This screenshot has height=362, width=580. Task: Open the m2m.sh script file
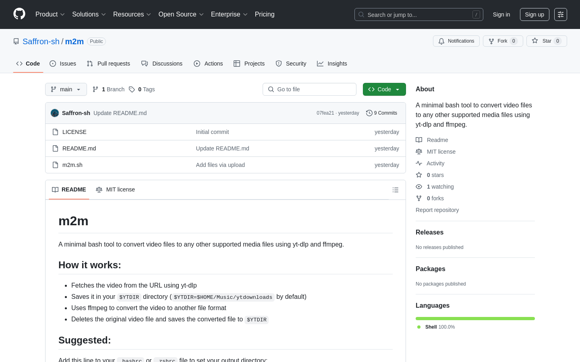pos(72,165)
